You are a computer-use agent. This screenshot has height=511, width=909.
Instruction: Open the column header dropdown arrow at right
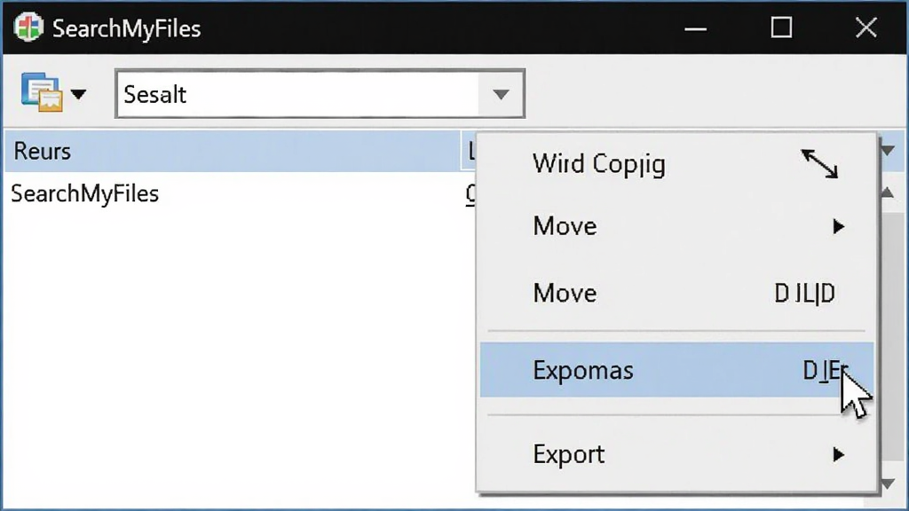888,151
